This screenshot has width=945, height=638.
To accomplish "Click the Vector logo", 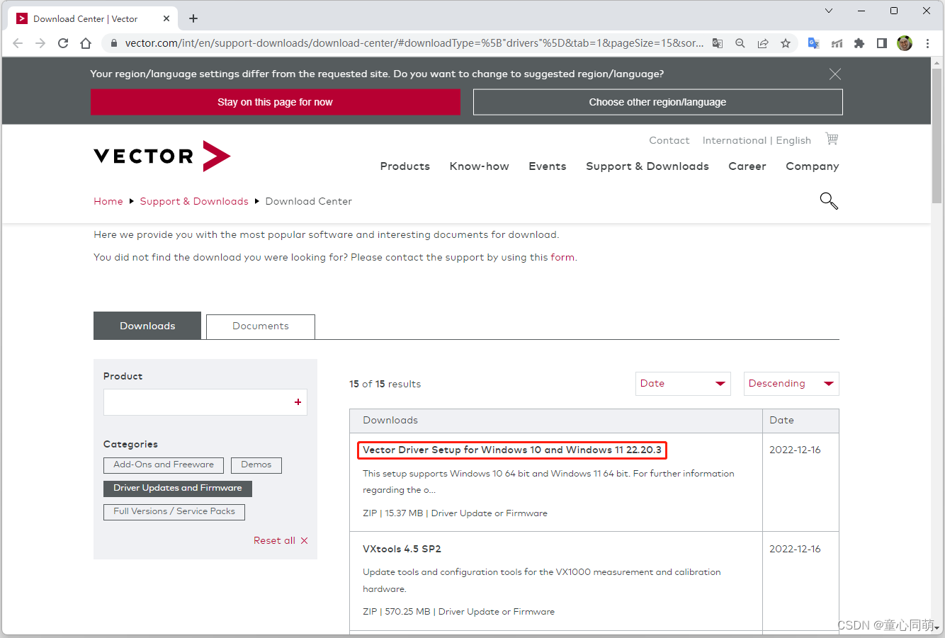I will pos(162,156).
